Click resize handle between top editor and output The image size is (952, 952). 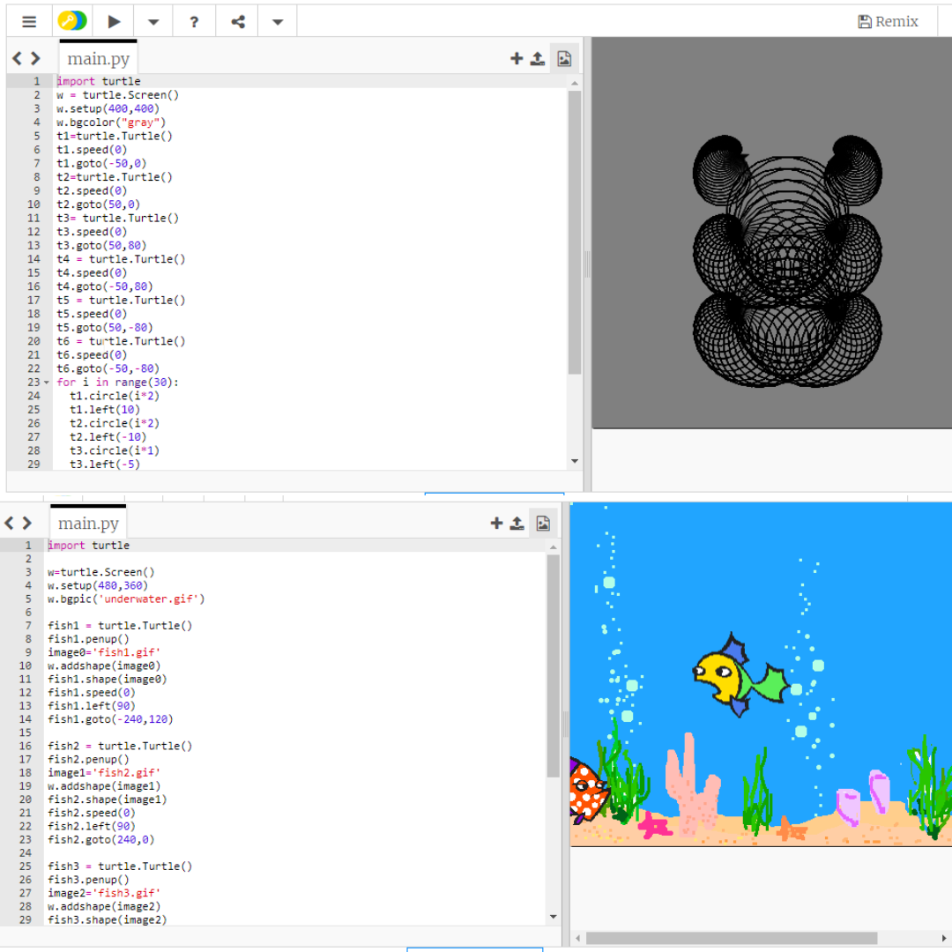[x=587, y=264]
